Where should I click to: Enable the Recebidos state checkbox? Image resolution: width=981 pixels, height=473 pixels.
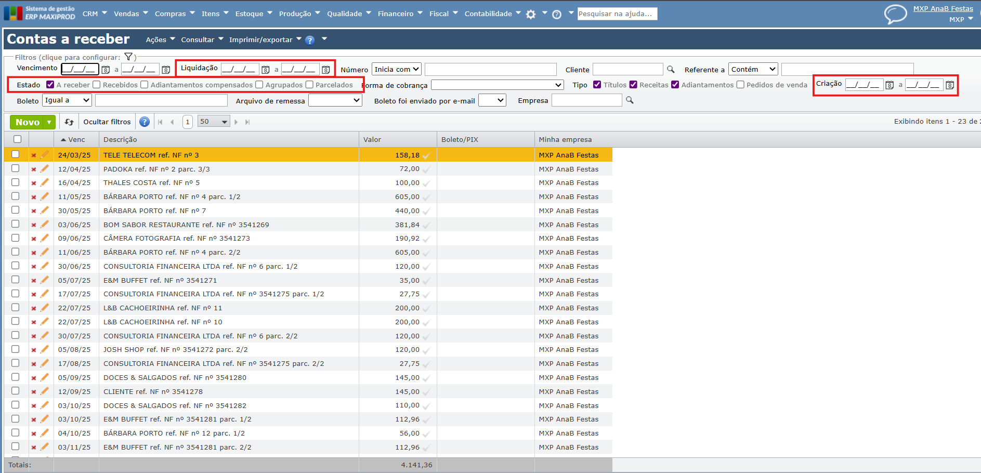97,85
